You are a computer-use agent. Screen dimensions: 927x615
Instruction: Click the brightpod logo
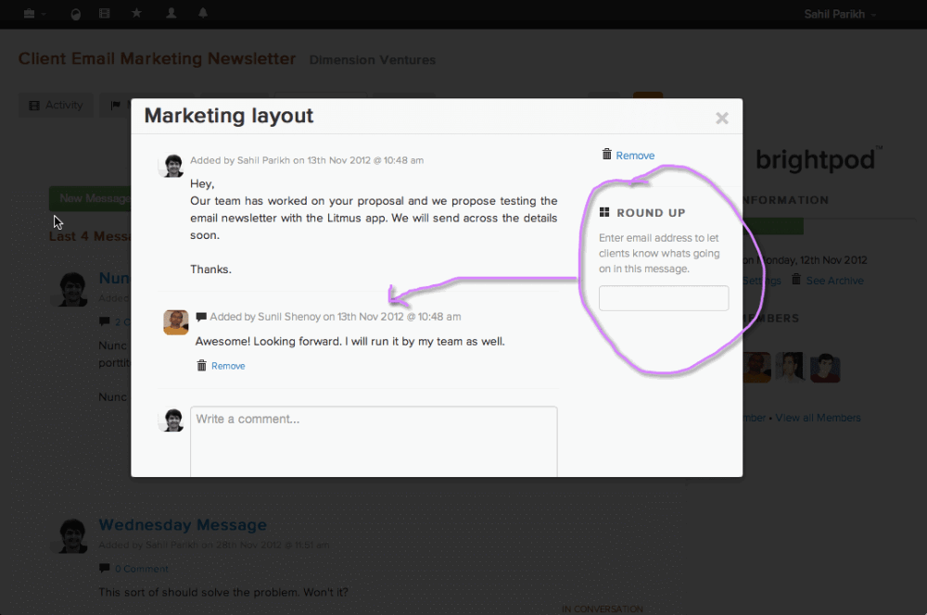819,159
